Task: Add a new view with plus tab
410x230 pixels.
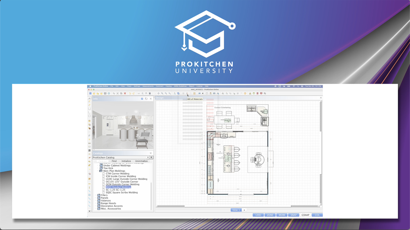Action: point(244,210)
